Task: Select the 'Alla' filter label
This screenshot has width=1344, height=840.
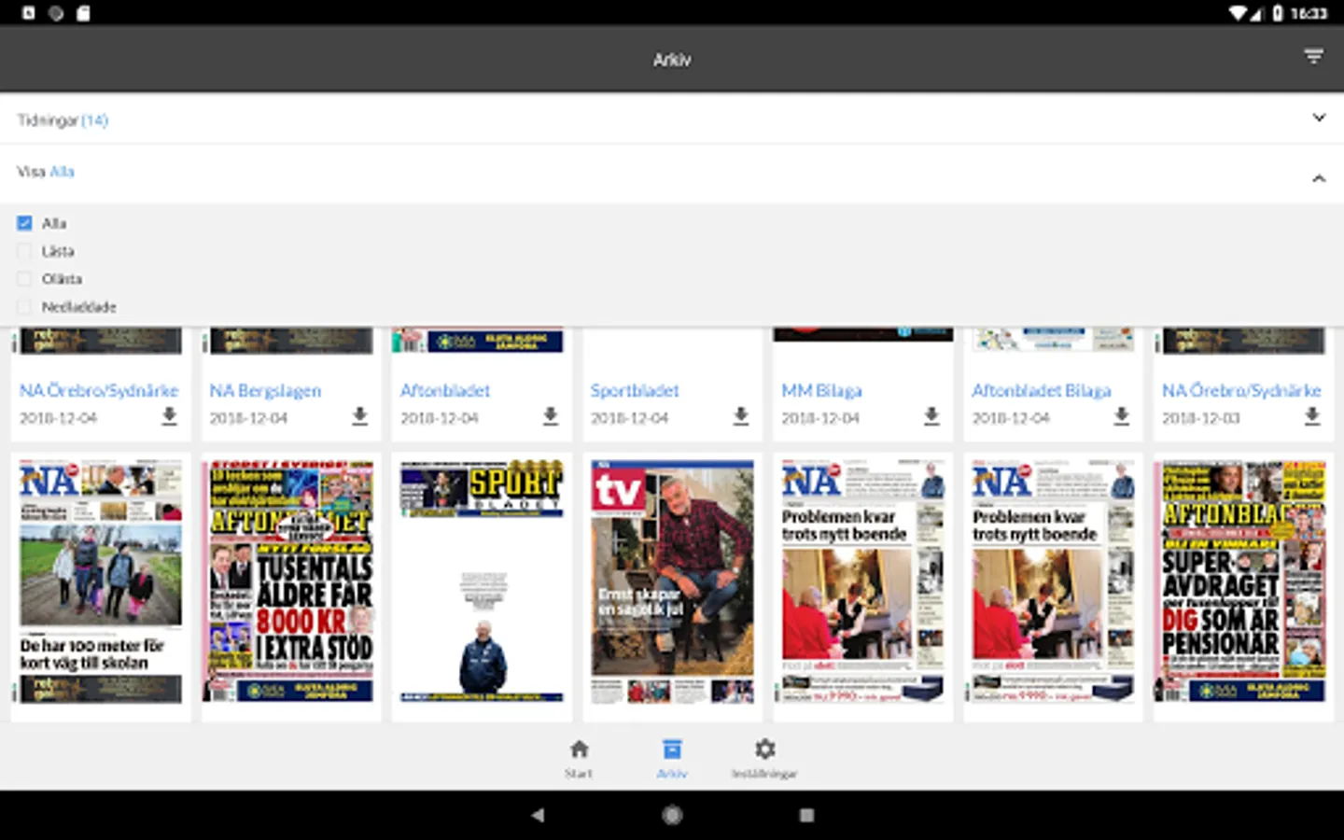Action: pos(54,223)
